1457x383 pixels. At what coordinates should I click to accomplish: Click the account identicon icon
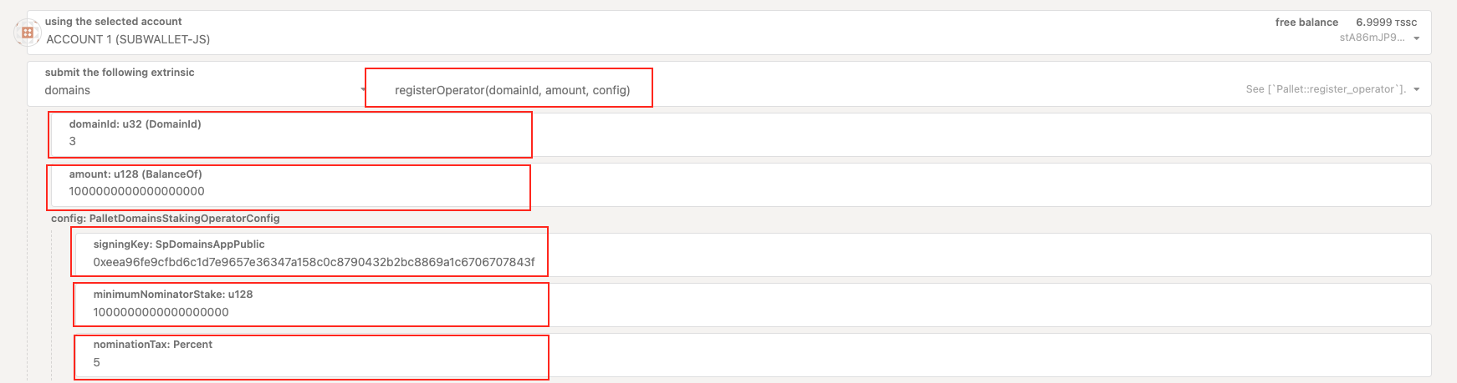tap(28, 33)
